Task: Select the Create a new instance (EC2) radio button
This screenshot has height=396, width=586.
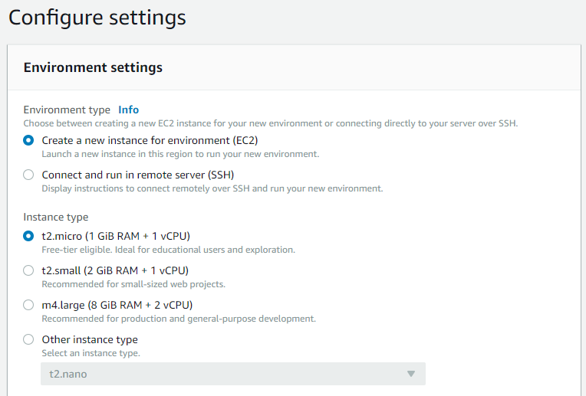Action: click(x=28, y=140)
